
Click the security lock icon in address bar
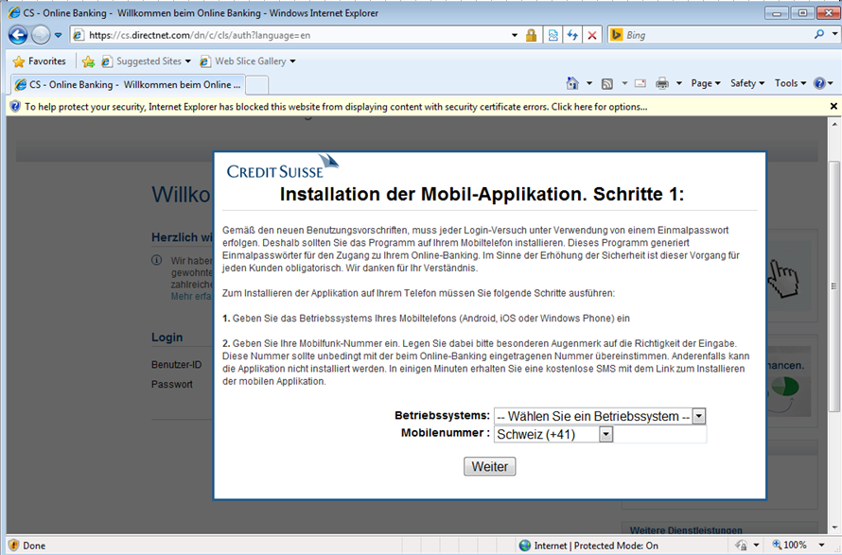point(532,35)
